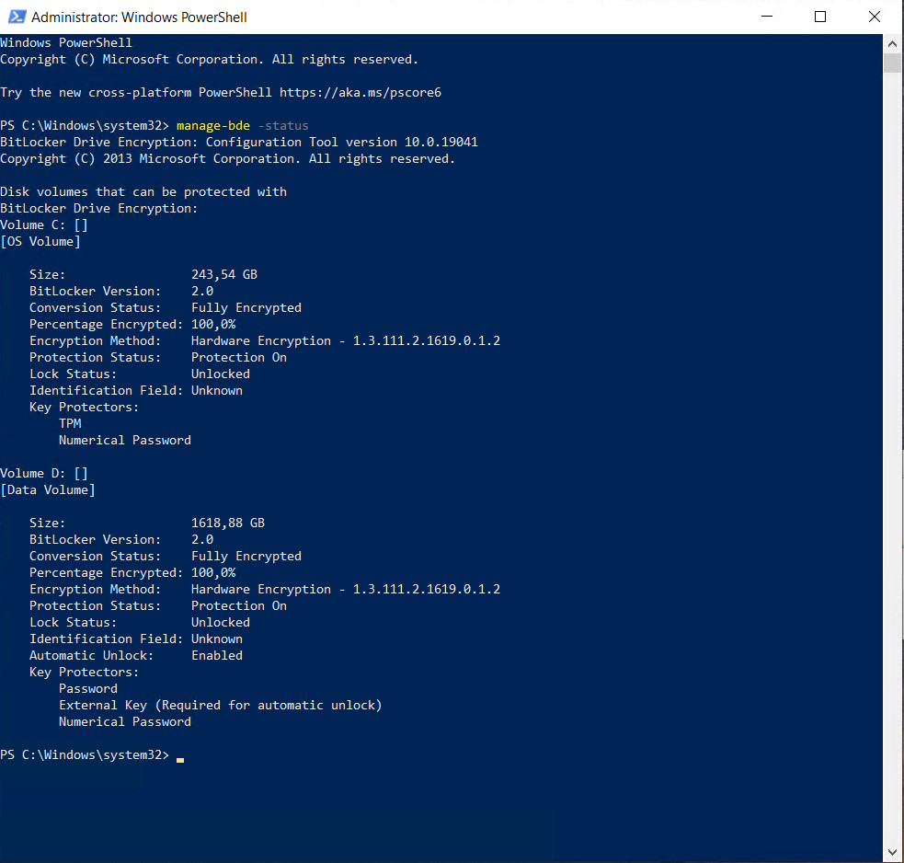This screenshot has height=863, width=904.
Task: Click the window title 'Administrator: Windows PowerShell'
Action: 139,17
